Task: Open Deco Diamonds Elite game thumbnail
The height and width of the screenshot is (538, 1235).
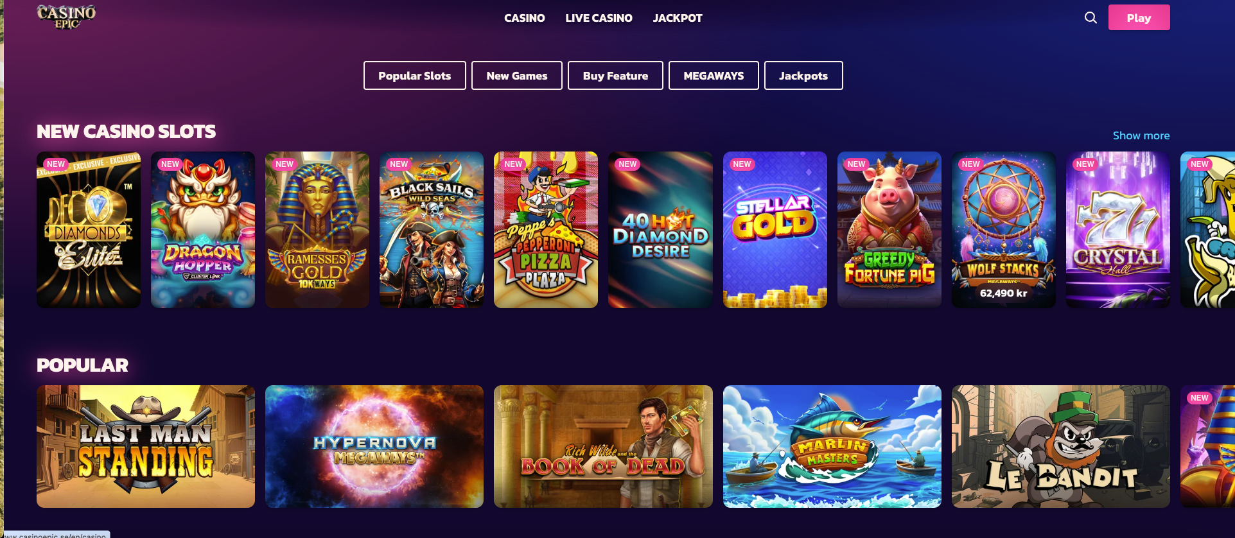Action: pyautogui.click(x=89, y=230)
